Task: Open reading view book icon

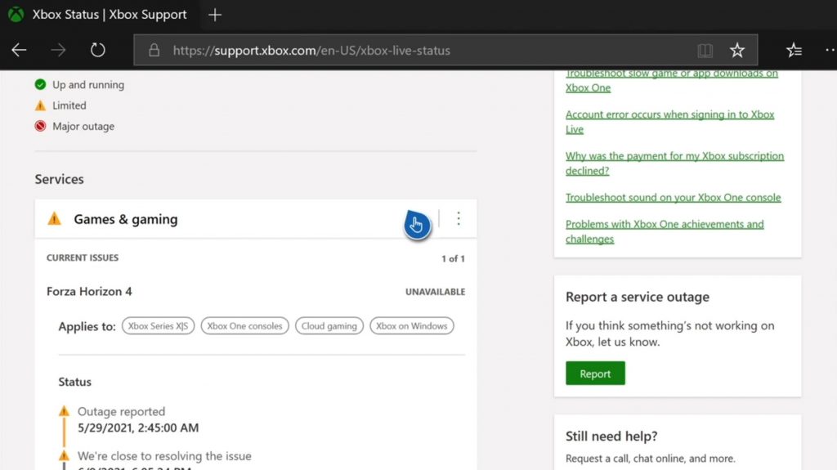Action: (x=705, y=50)
